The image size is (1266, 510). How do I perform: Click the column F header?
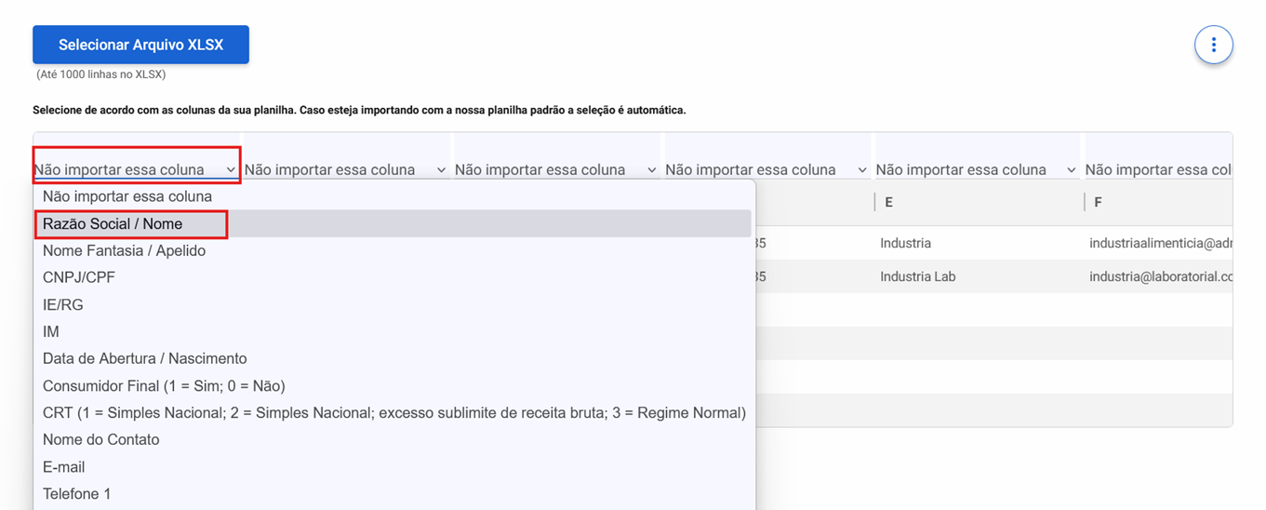pos(1159,202)
